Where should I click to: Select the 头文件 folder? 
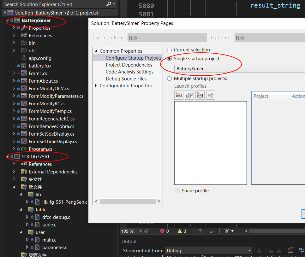pyautogui.click(x=35, y=179)
